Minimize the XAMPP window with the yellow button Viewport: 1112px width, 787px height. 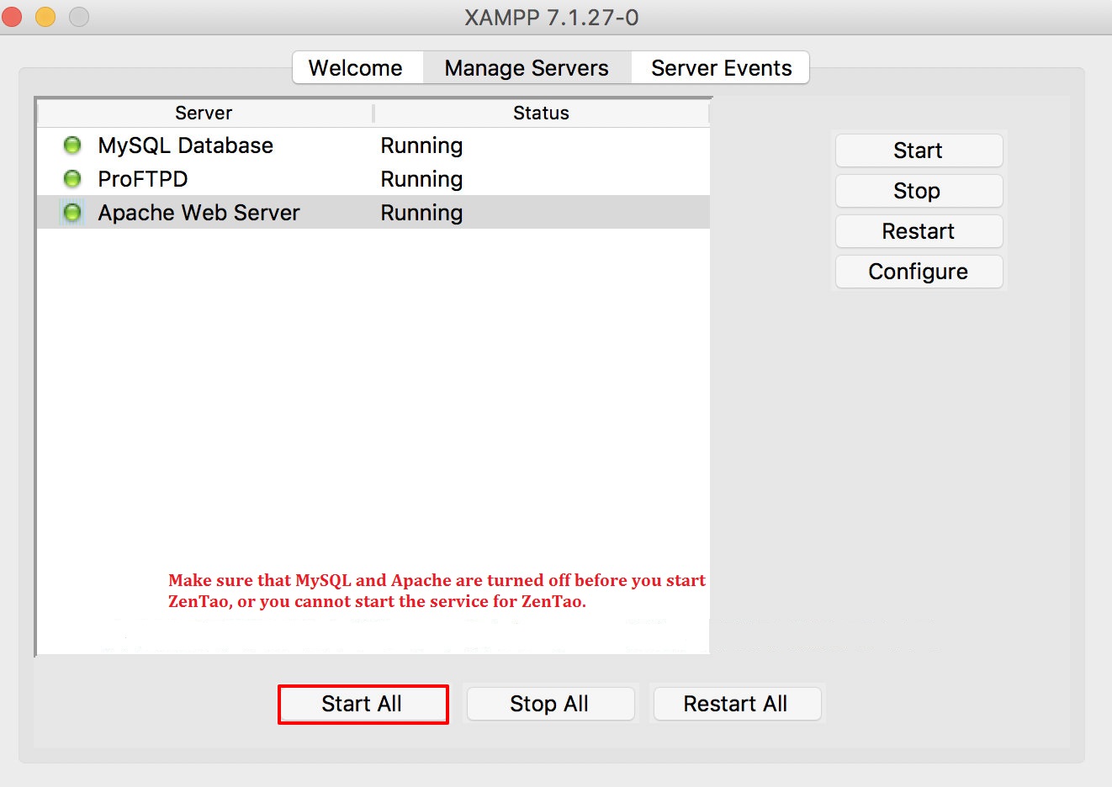coord(45,17)
